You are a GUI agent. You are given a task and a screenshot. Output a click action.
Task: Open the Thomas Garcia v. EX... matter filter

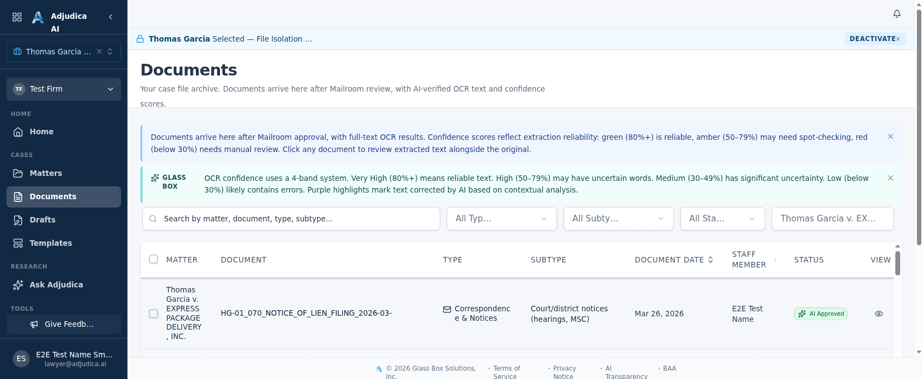coord(832,219)
